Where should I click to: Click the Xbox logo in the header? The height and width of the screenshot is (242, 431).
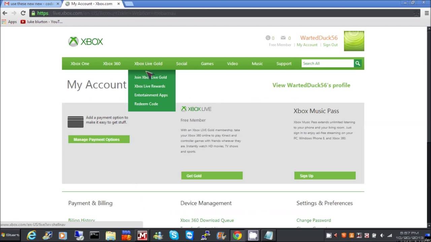pos(86,42)
